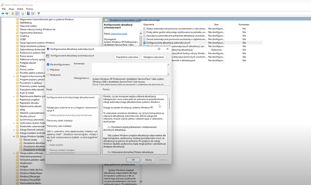The image size is (311, 185).
Task: Click policy icon beside 'Wyłącz automatyczne ponowne uruchamianie'
Action: (144, 29)
